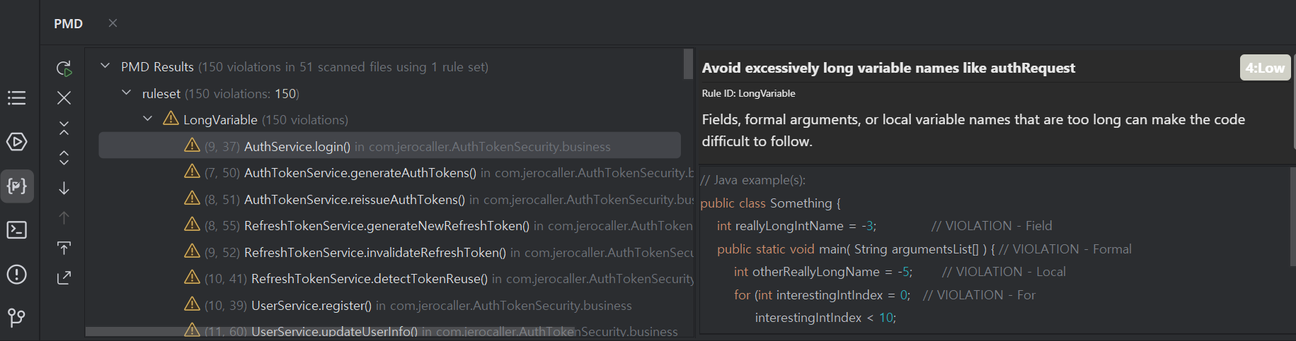Close the PMD tab
Viewport: 1296px width, 341px height.
click(x=113, y=23)
